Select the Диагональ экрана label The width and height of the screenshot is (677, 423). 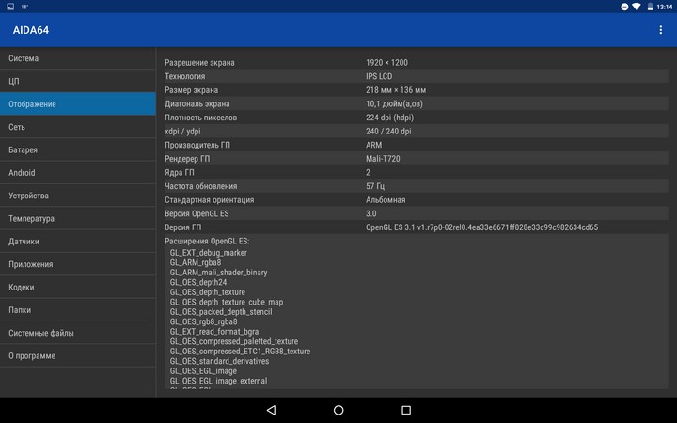pos(197,104)
